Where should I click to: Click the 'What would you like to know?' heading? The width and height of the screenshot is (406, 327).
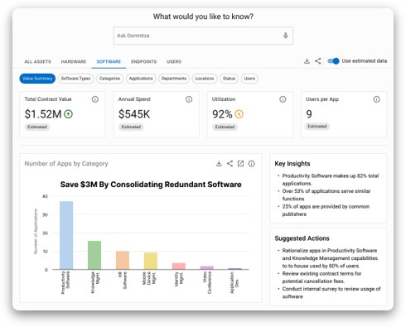(203, 17)
